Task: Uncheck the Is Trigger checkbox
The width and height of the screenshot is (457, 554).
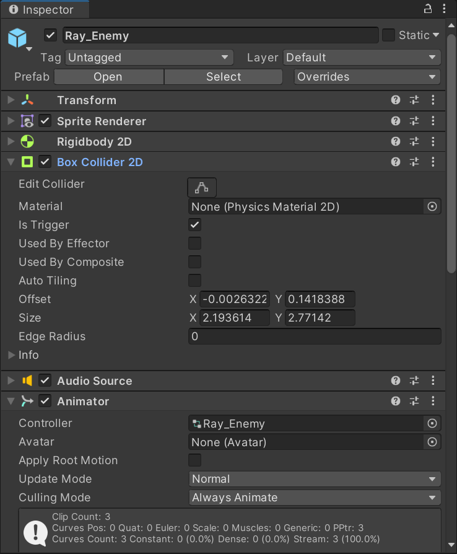Action: 194,225
